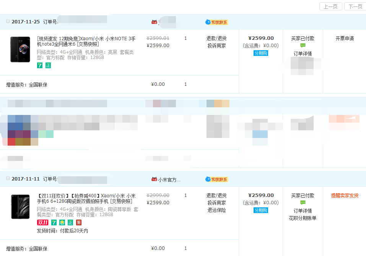Viewport: 366px width, 256px height.
Task: Open 小米官方 store link
Action: (169, 180)
